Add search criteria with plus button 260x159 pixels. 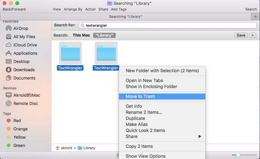(253, 35)
